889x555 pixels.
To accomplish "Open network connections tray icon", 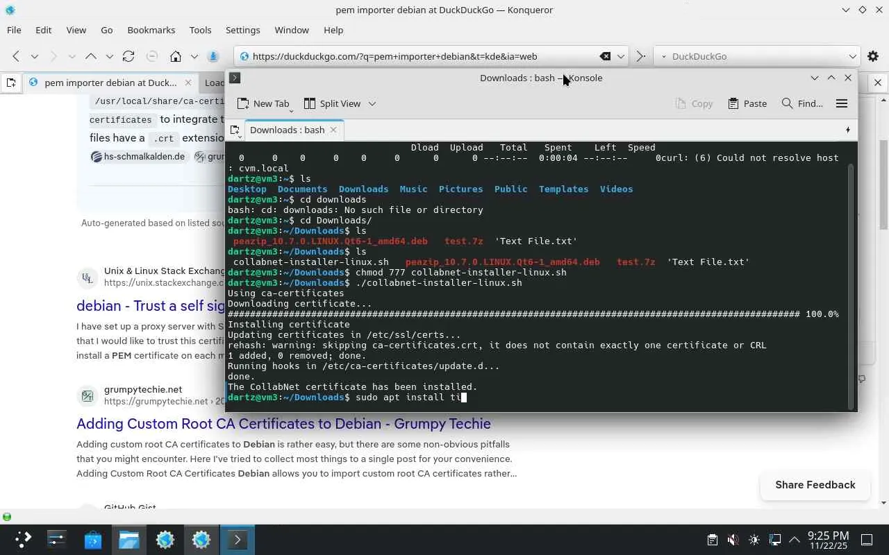I will 775,539.
